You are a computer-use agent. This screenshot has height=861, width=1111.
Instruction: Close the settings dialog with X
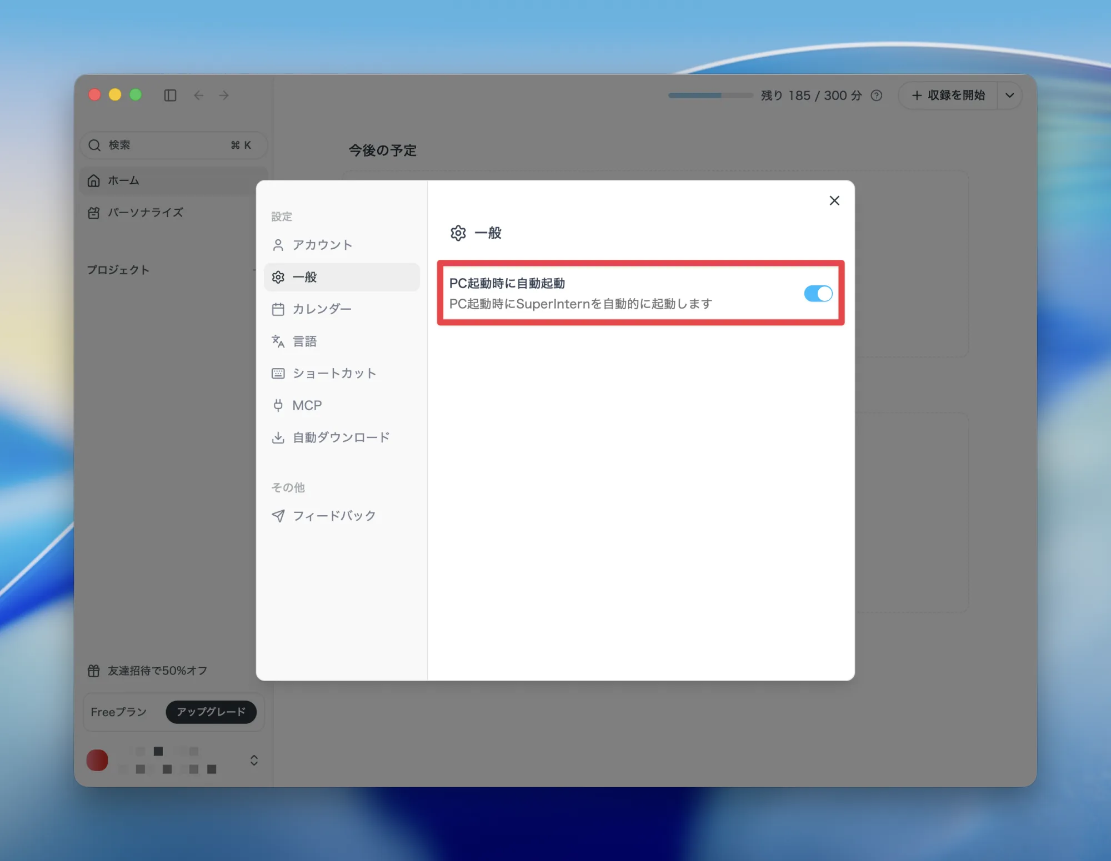(x=834, y=200)
